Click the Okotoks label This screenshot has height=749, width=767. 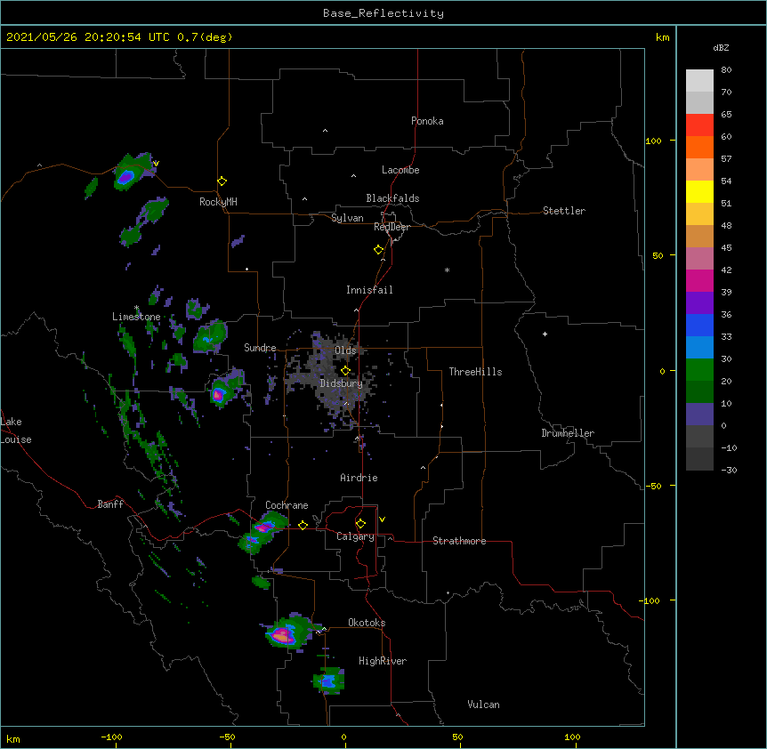(367, 623)
